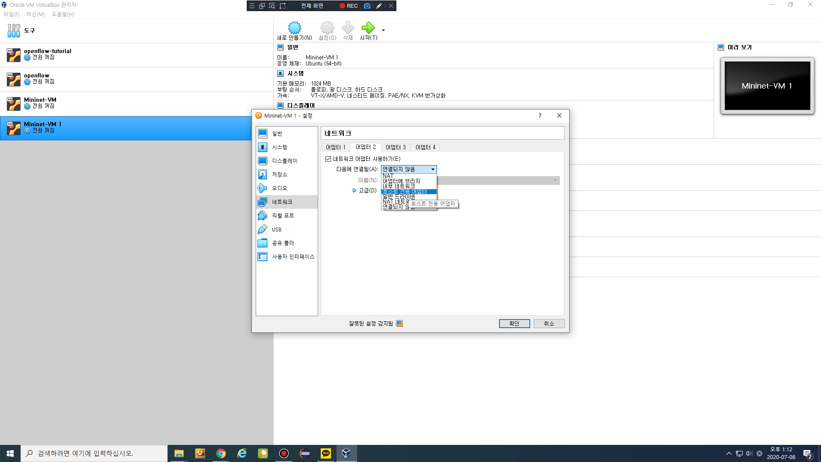
Task: Click the invalid settings warning icon
Action: pos(399,323)
